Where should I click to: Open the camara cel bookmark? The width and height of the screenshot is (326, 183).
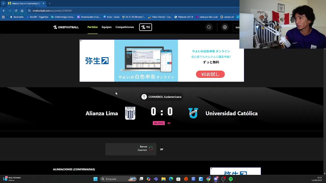tap(227, 17)
